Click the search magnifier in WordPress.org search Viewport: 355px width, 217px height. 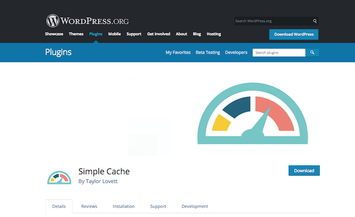coord(315,21)
